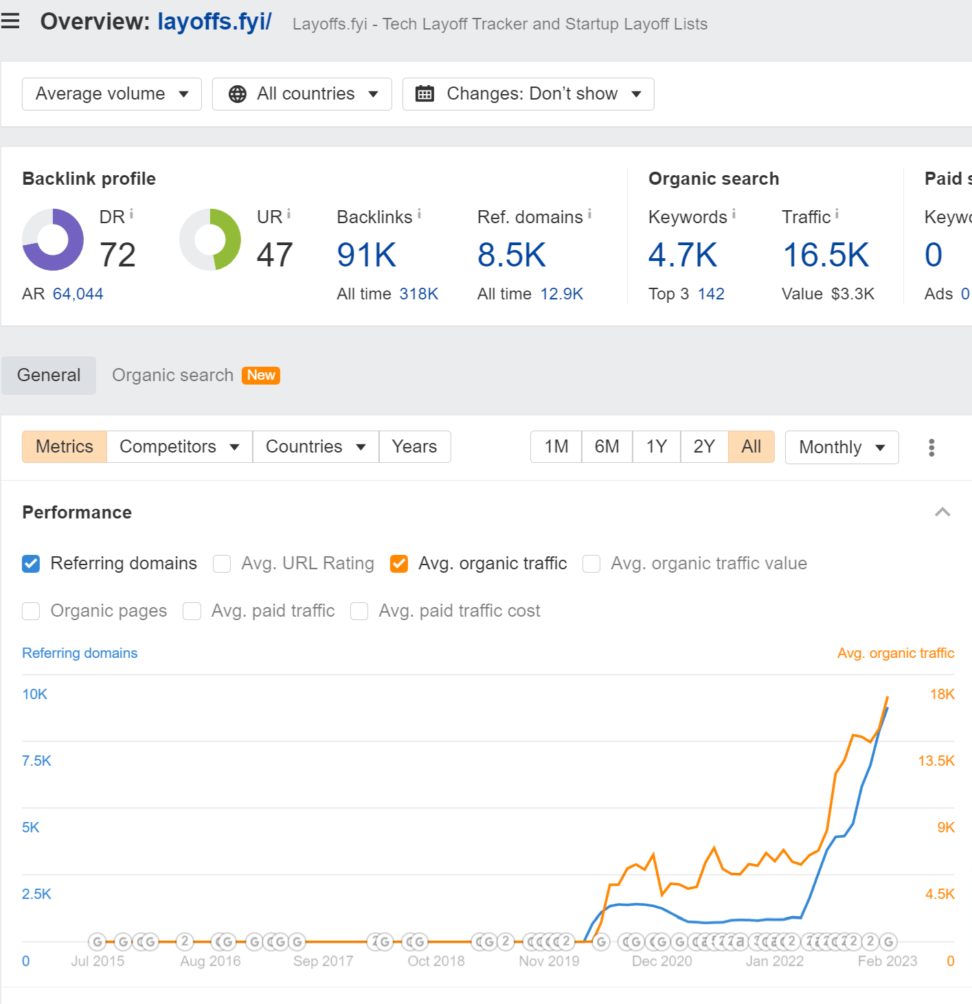The image size is (972, 1004).
Task: Disable the Referring domains checkbox
Action: point(30,563)
